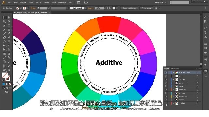This screenshot has width=209, height=117.
Task: Expand the ADDITIVE layer
Action: click(x=173, y=90)
